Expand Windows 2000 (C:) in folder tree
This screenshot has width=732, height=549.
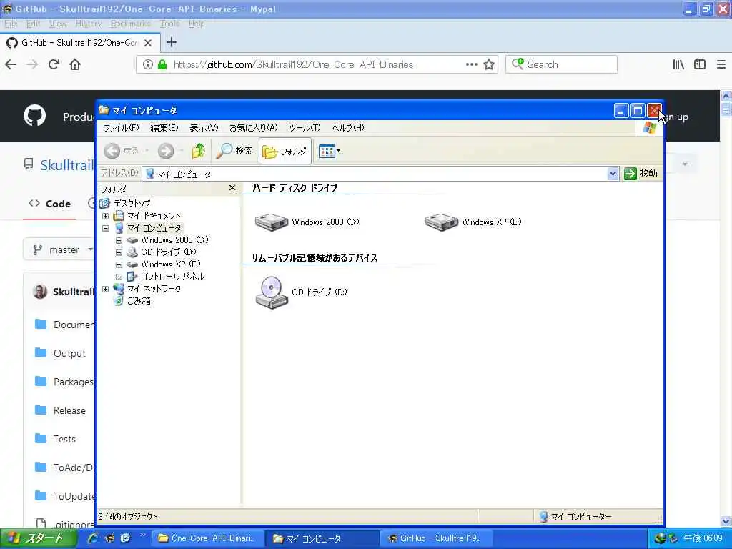[x=119, y=240]
